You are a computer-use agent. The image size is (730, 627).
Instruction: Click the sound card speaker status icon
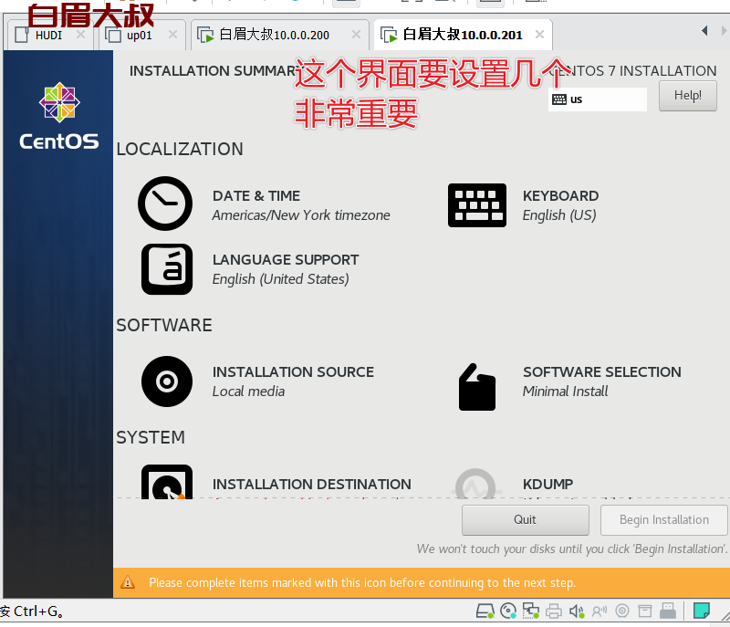577,611
